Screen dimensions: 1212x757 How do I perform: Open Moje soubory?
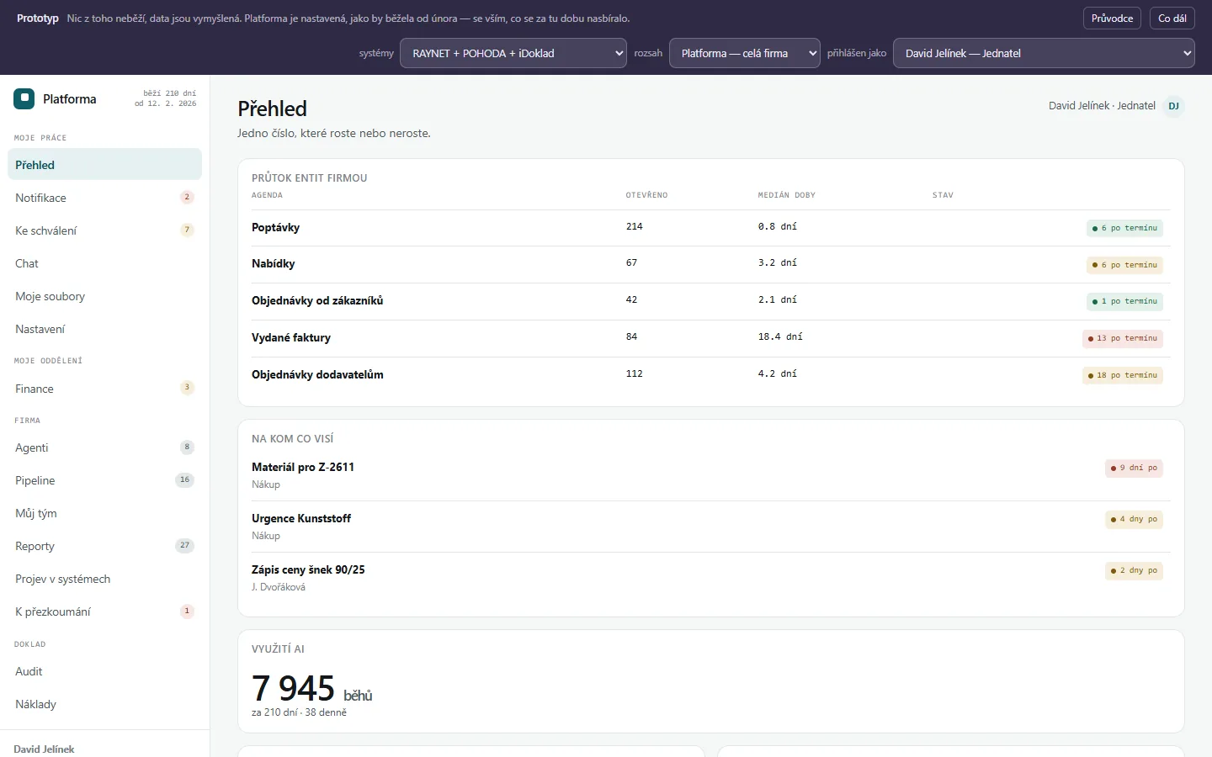(104, 296)
